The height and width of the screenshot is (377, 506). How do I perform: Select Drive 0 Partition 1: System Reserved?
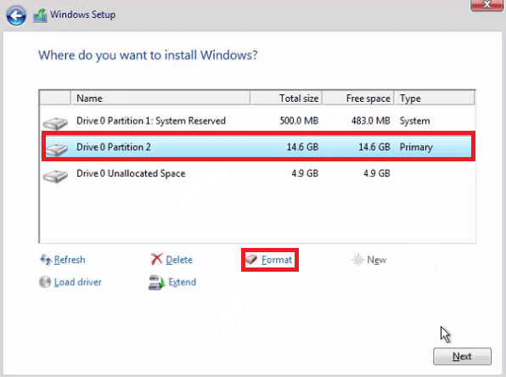(257, 121)
